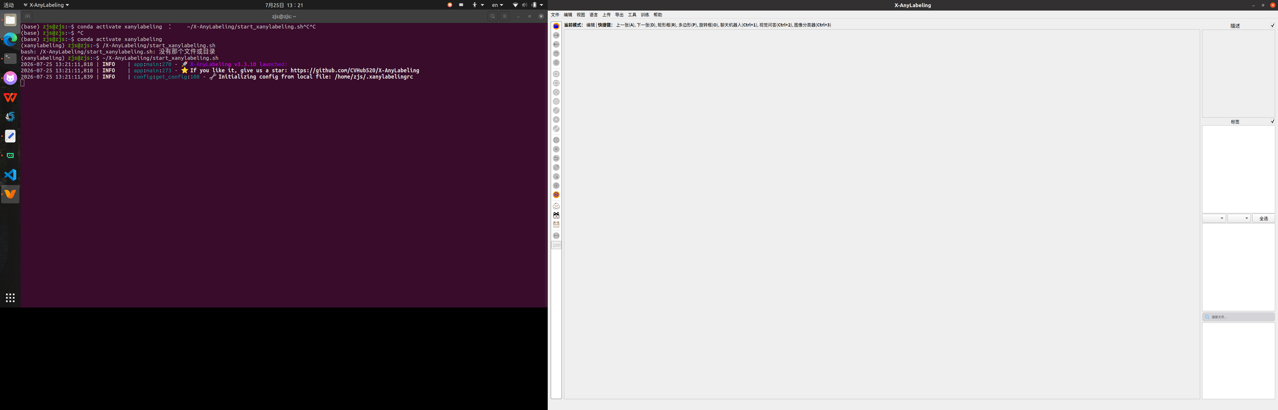Open the Chatbot duck icon

click(x=556, y=206)
